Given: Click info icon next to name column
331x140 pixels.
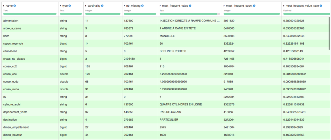Looking at the screenshot, I should [x=15, y=6].
